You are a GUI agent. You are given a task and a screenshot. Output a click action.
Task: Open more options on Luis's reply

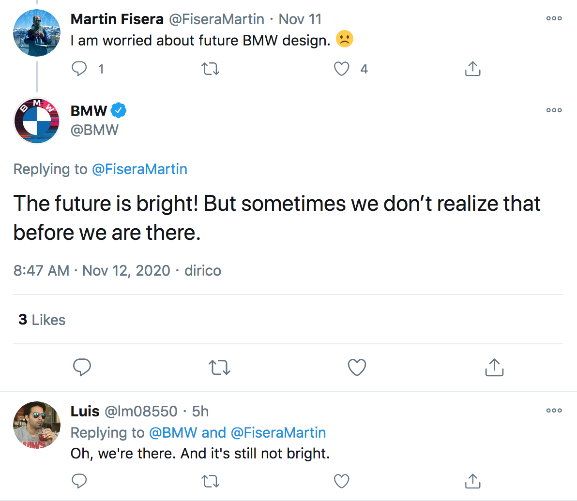(554, 411)
